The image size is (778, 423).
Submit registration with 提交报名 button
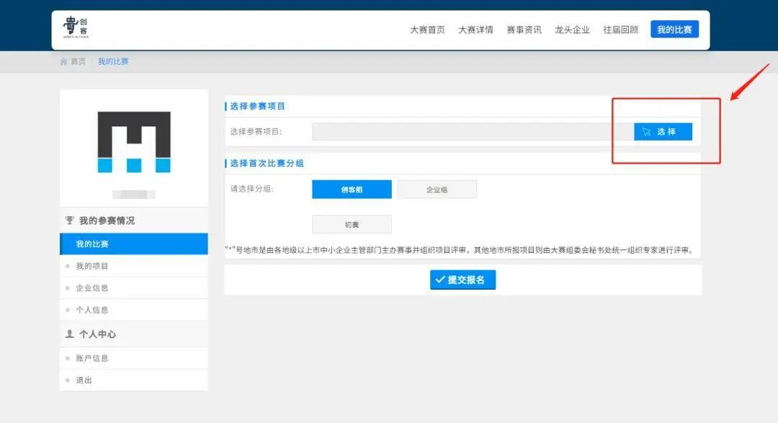point(462,280)
